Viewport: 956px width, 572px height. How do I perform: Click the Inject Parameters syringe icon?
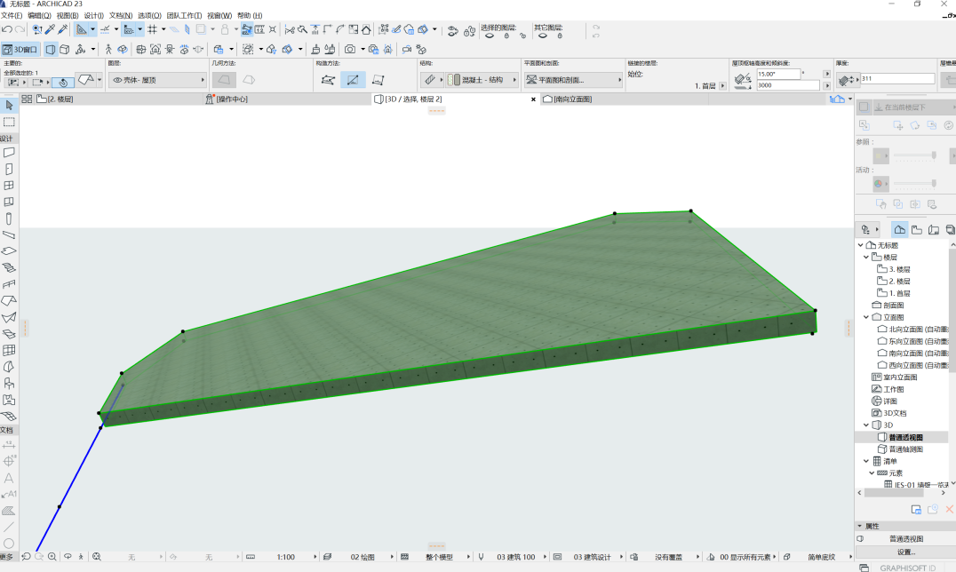click(x=63, y=29)
